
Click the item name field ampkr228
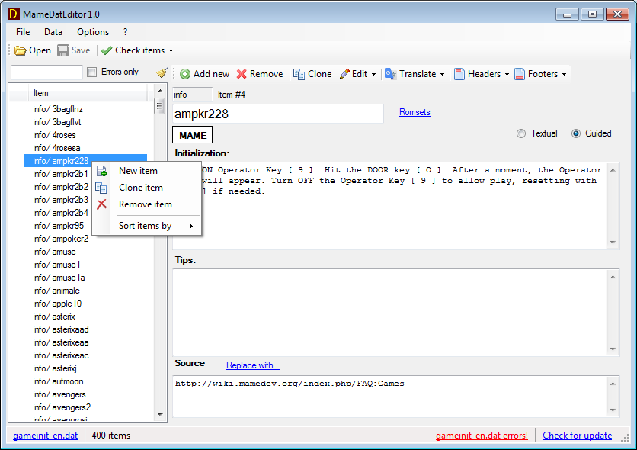tap(278, 114)
